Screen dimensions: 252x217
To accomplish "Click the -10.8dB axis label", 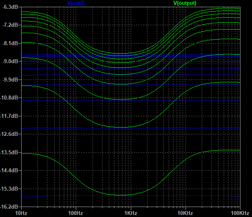I will pos(9,98).
